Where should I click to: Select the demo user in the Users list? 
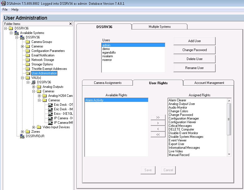click(107, 49)
